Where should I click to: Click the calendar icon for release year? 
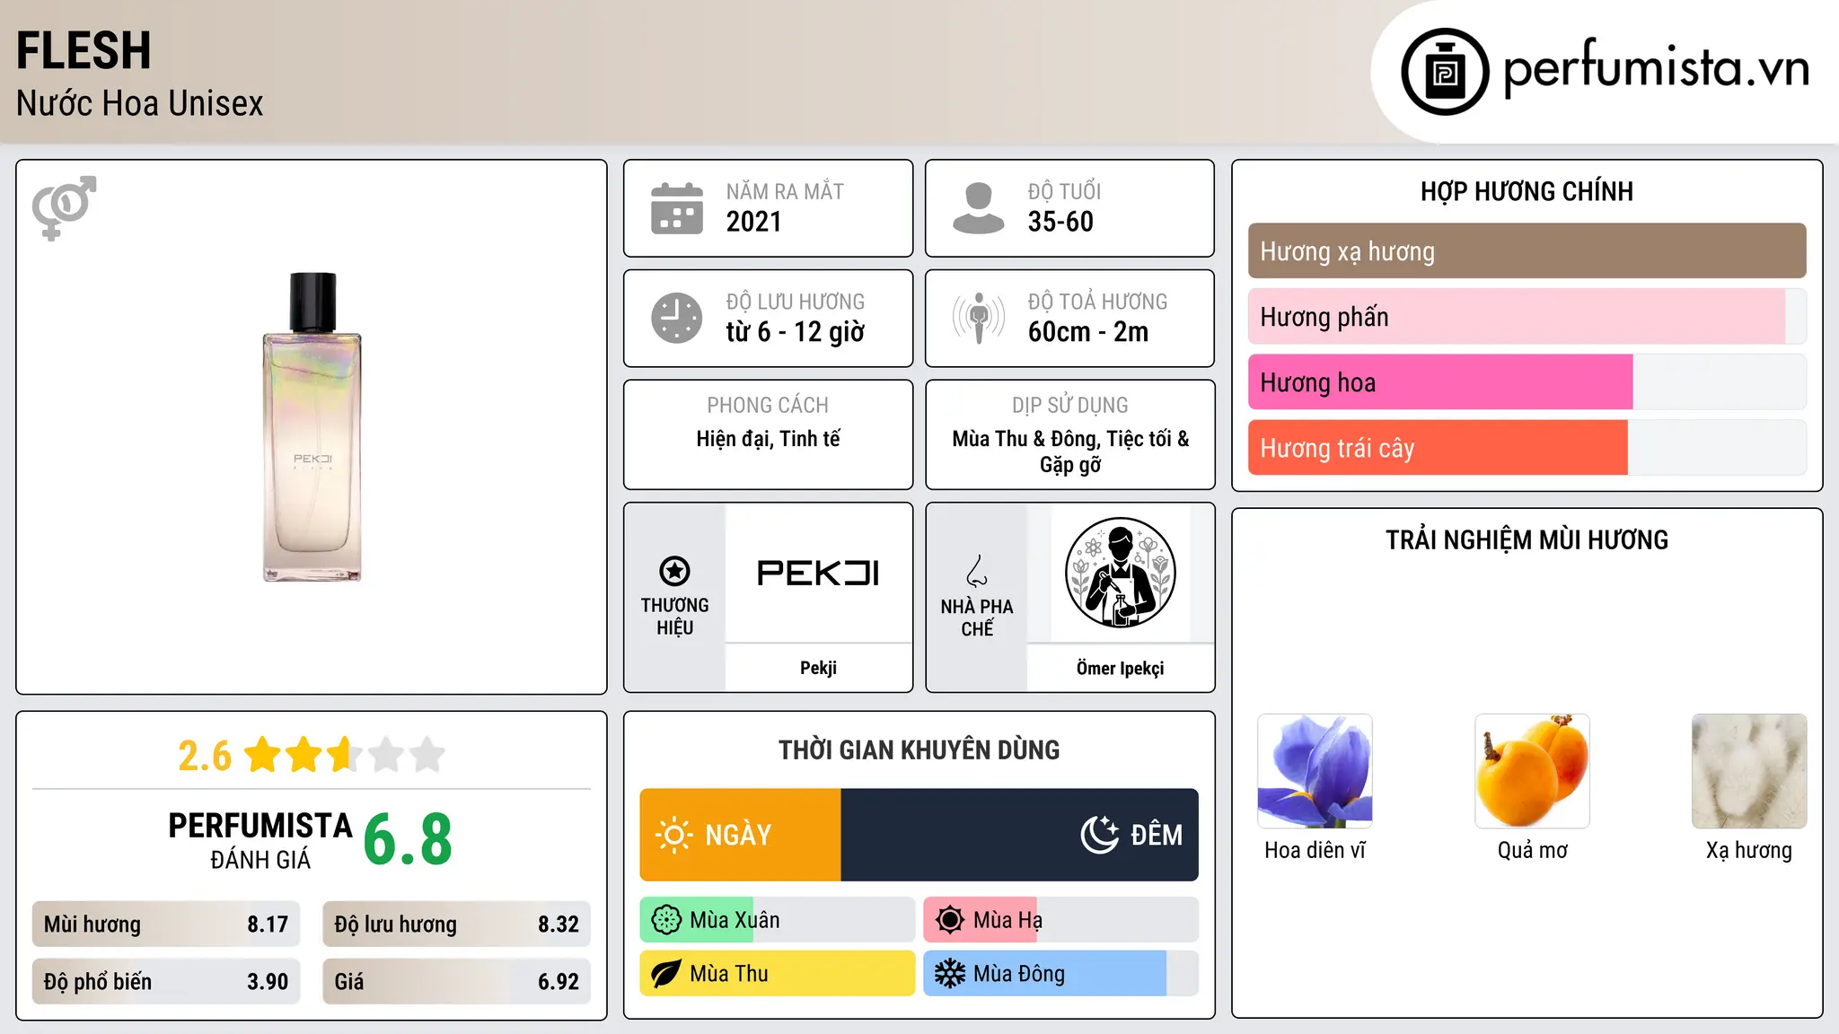(x=677, y=208)
